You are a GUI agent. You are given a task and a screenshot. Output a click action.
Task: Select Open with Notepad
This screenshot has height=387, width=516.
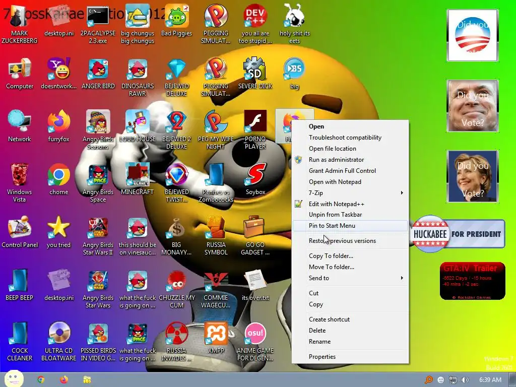pos(350,182)
